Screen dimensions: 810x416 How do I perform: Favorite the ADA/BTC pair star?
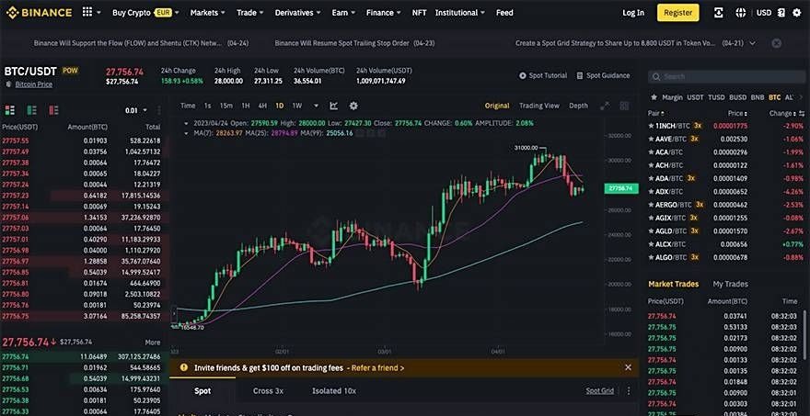coord(652,178)
